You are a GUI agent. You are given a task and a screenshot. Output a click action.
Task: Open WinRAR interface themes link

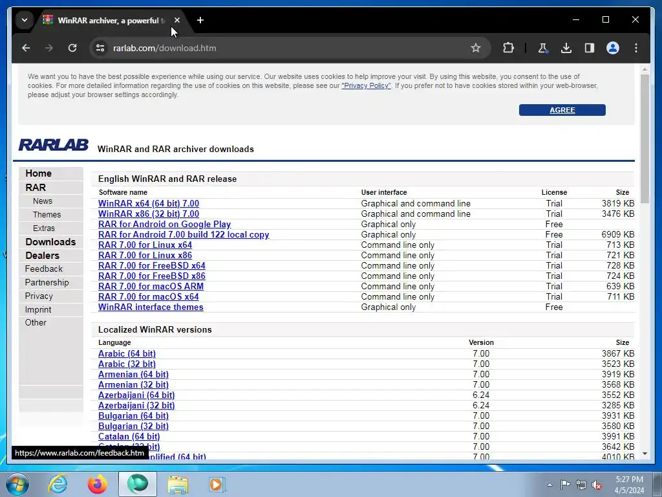[x=151, y=307]
